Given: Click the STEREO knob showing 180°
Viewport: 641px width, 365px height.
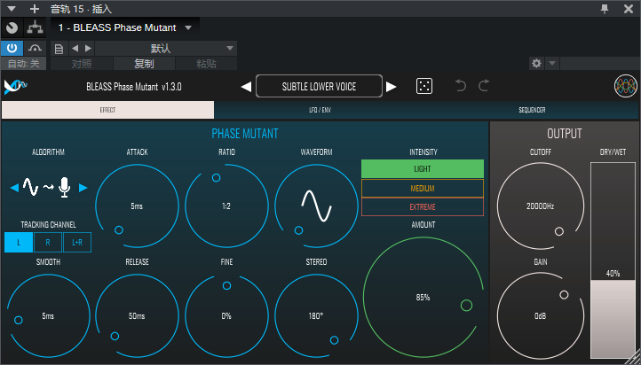Looking at the screenshot, I should pyautogui.click(x=316, y=315).
